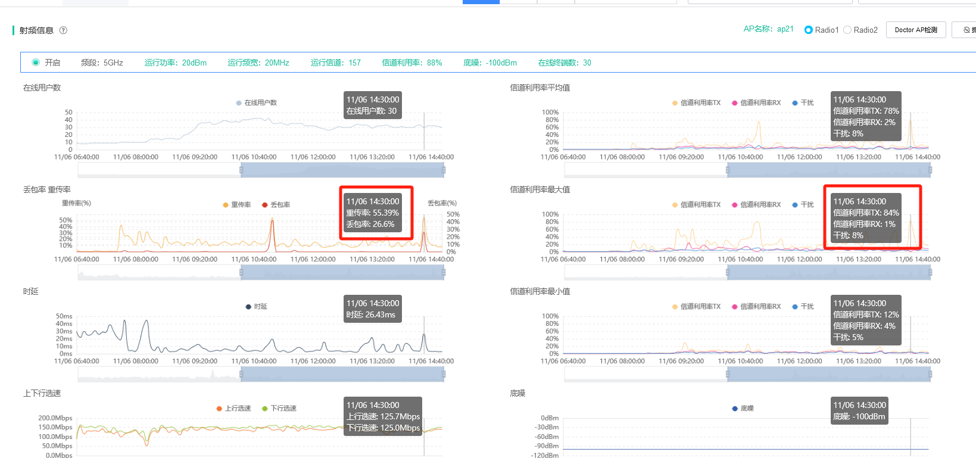Select the Radio2 option
Viewport: 976px width, 458px height.
point(860,30)
